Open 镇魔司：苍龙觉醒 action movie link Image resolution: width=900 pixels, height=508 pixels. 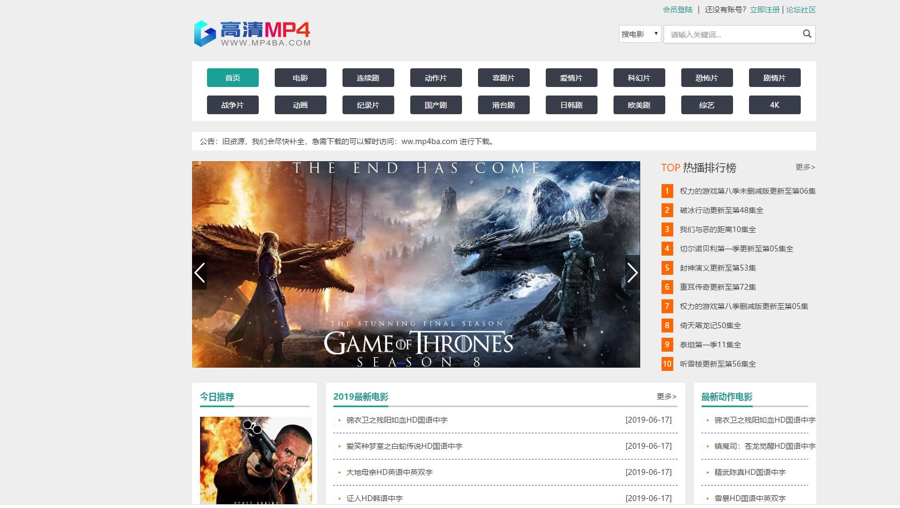click(x=765, y=446)
